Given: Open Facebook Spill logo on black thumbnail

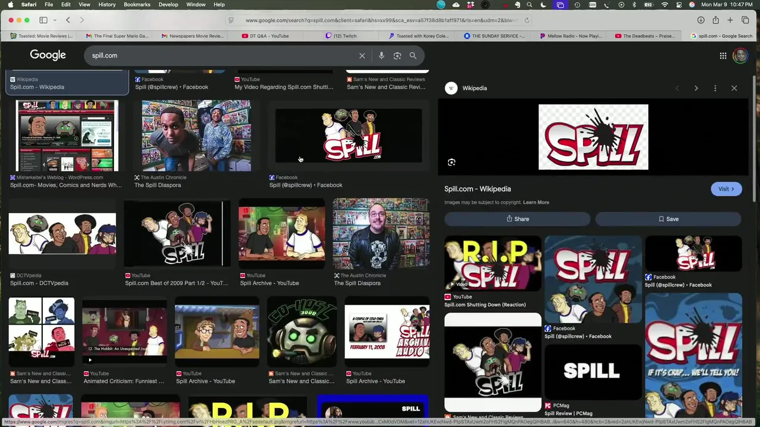Looking at the screenshot, I should click(349, 136).
